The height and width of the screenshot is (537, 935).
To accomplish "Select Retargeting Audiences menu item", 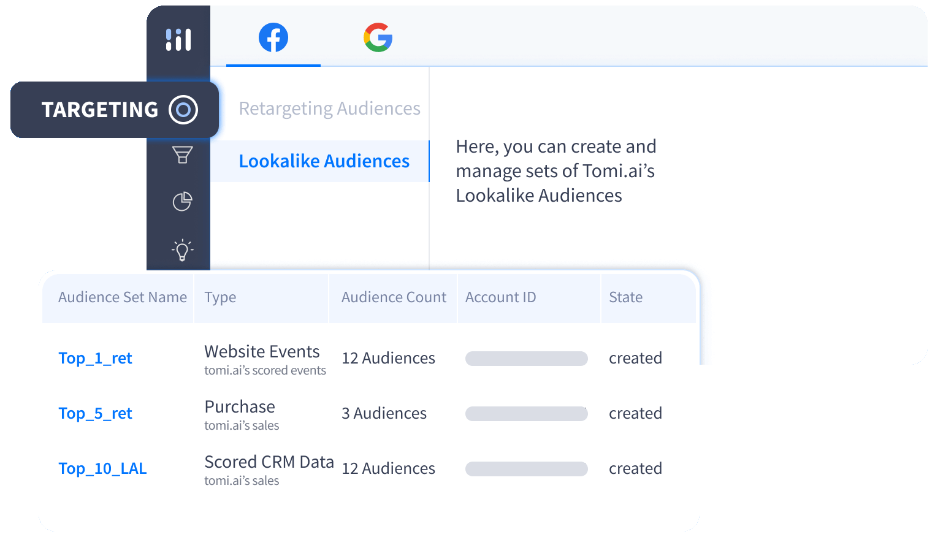I will (329, 109).
